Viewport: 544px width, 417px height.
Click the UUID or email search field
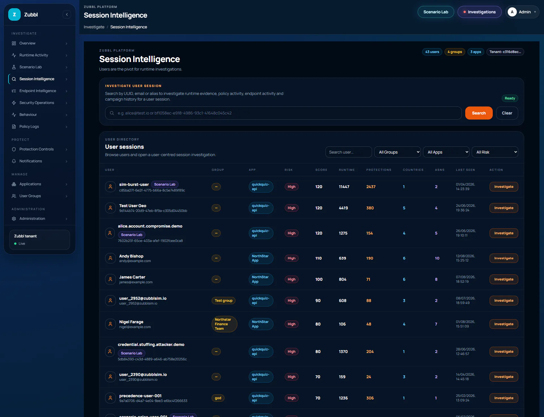283,113
